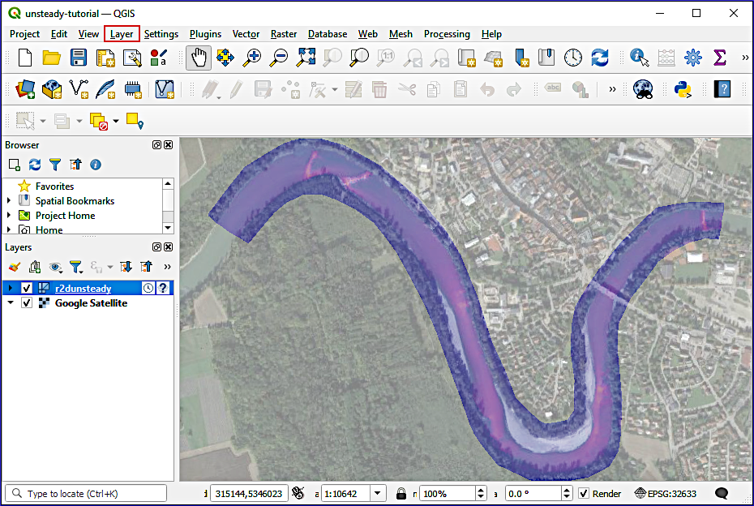Viewport: 754px width, 506px height.
Task: Hide the Google Satellite layer
Action: [x=26, y=302]
